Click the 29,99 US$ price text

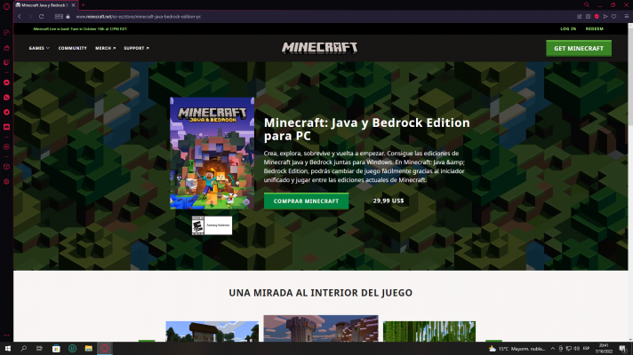388,201
